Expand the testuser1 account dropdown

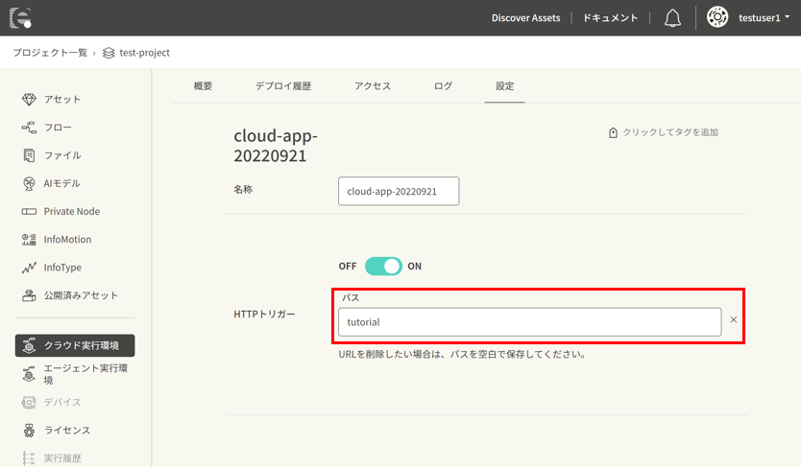click(x=765, y=18)
